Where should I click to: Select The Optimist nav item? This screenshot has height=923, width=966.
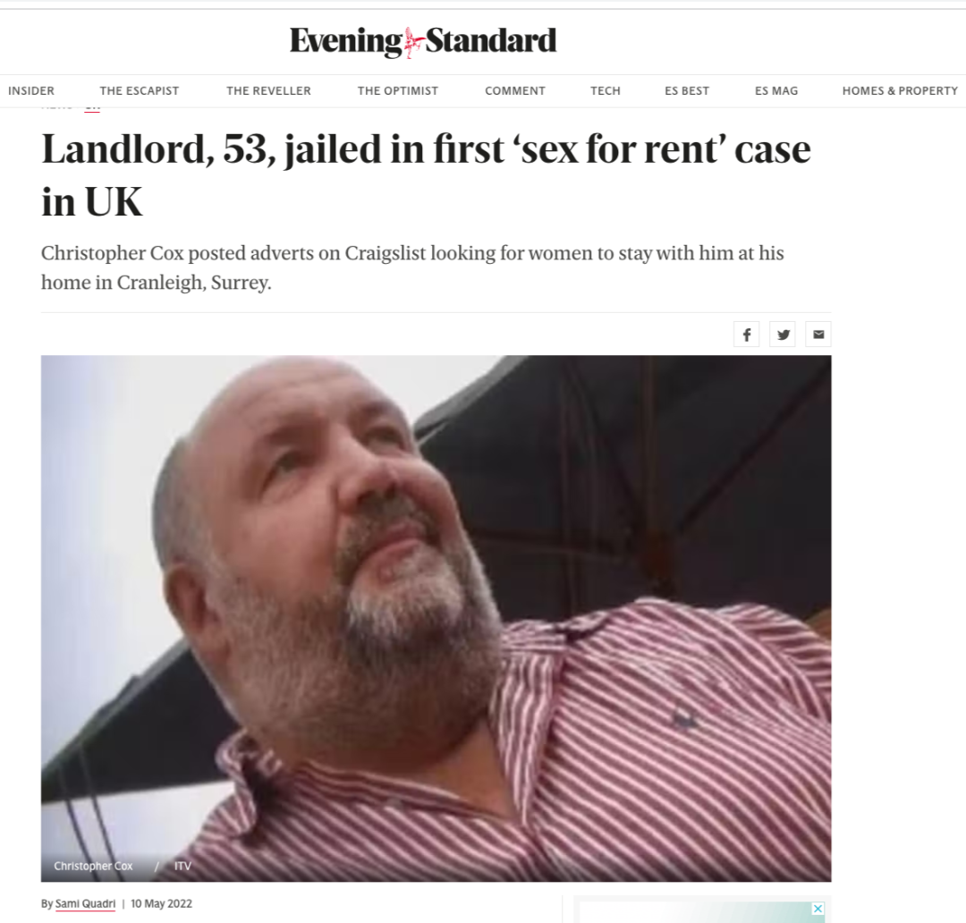point(398,90)
